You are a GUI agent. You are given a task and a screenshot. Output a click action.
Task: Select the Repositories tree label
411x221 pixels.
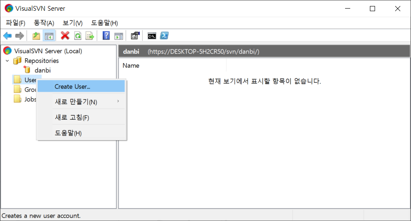(42, 61)
